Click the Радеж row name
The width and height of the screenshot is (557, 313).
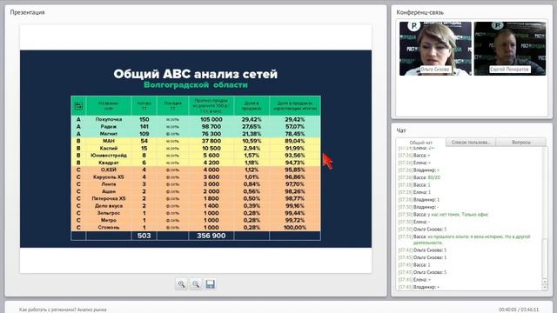pos(109,127)
